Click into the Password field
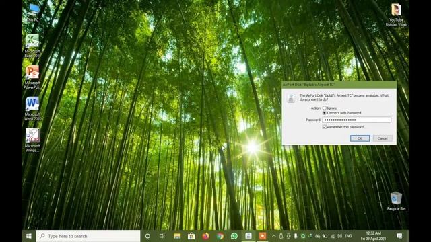Image resolution: width=431 pixels, height=242 pixels. [x=356, y=120]
